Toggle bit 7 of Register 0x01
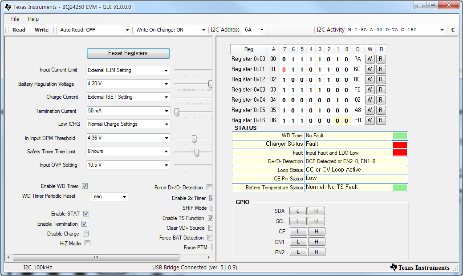463x276 pixels. click(x=284, y=70)
